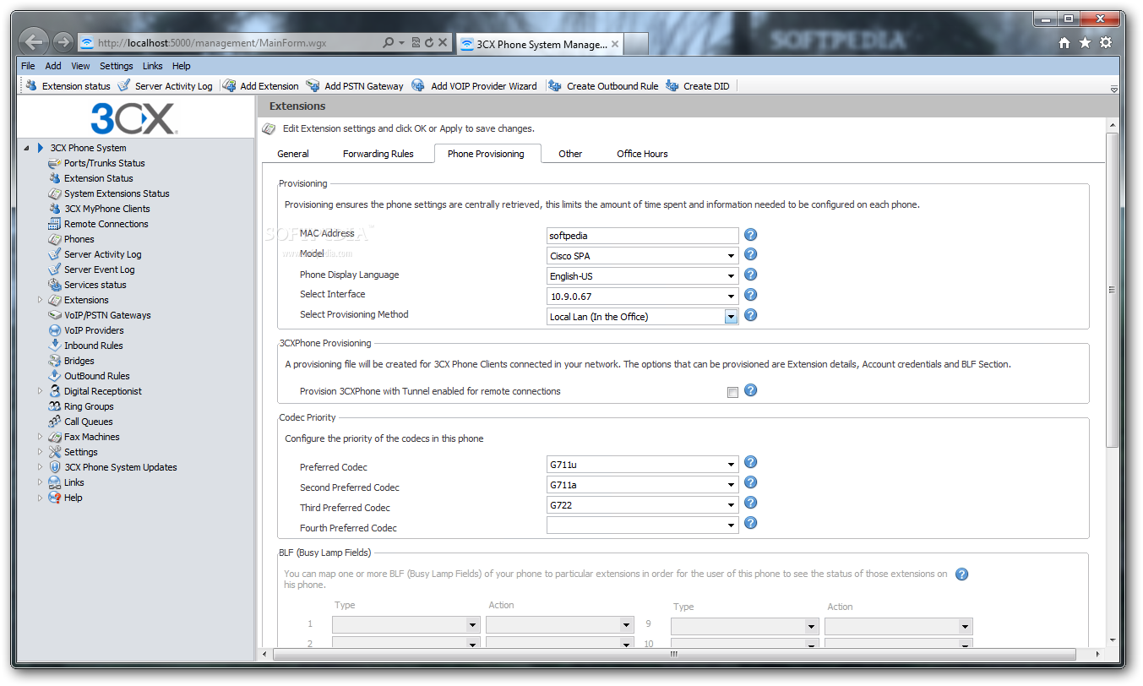Open Phone Display Language dropdown

[x=643, y=276]
